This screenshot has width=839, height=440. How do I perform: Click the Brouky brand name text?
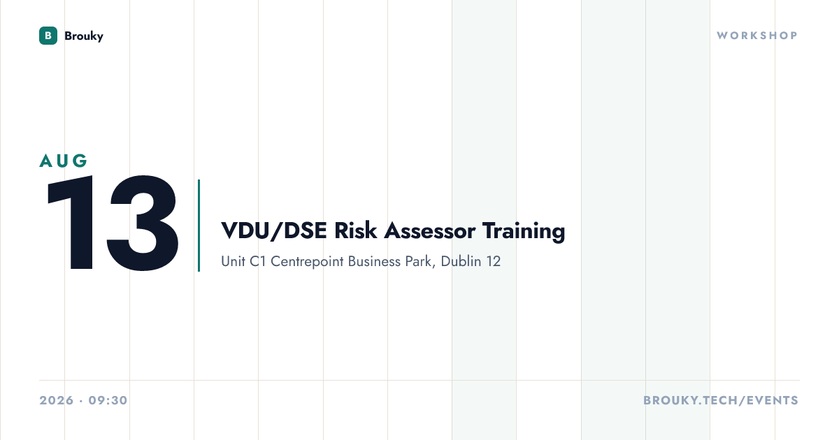pos(84,36)
